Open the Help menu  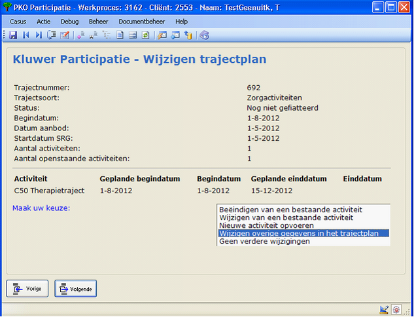tap(181, 22)
